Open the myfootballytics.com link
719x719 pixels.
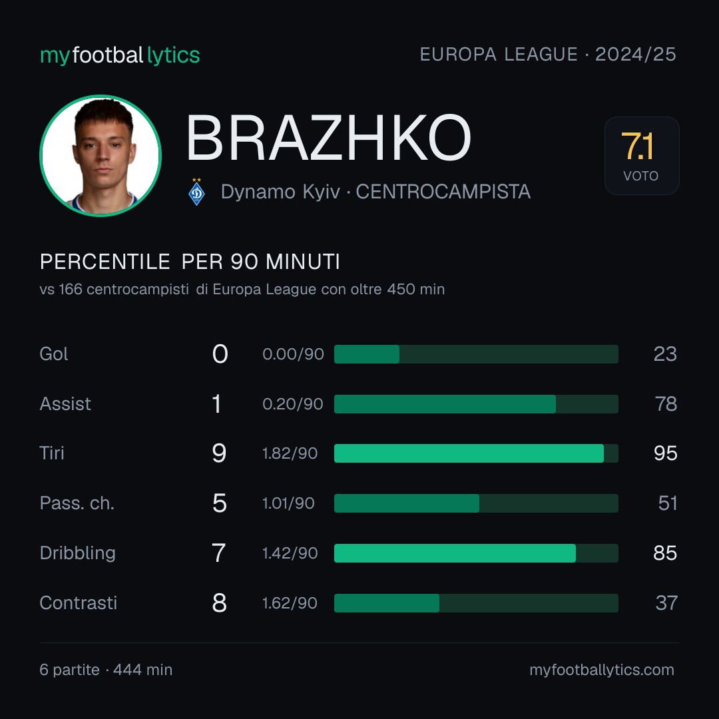602,670
